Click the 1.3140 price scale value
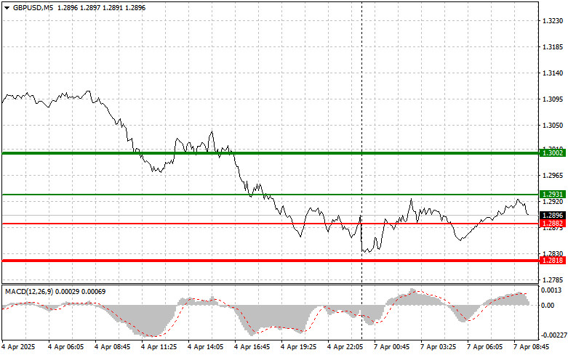The image size is (568, 355). point(553,73)
